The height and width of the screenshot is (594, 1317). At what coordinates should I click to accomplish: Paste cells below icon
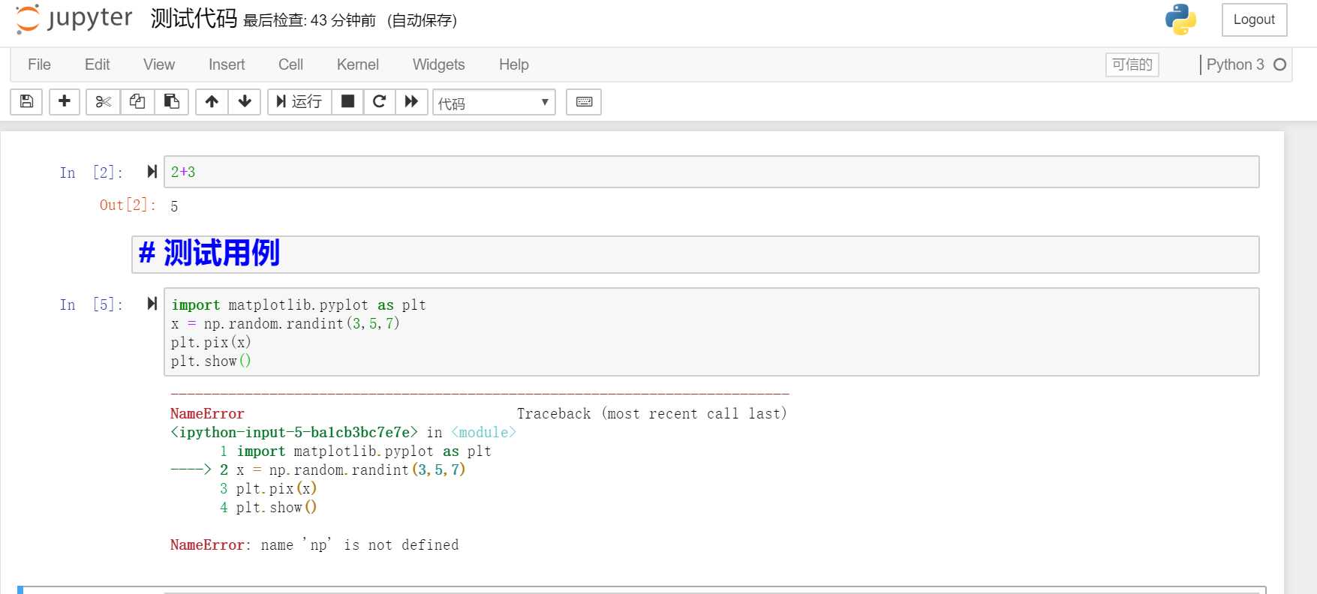(x=171, y=101)
